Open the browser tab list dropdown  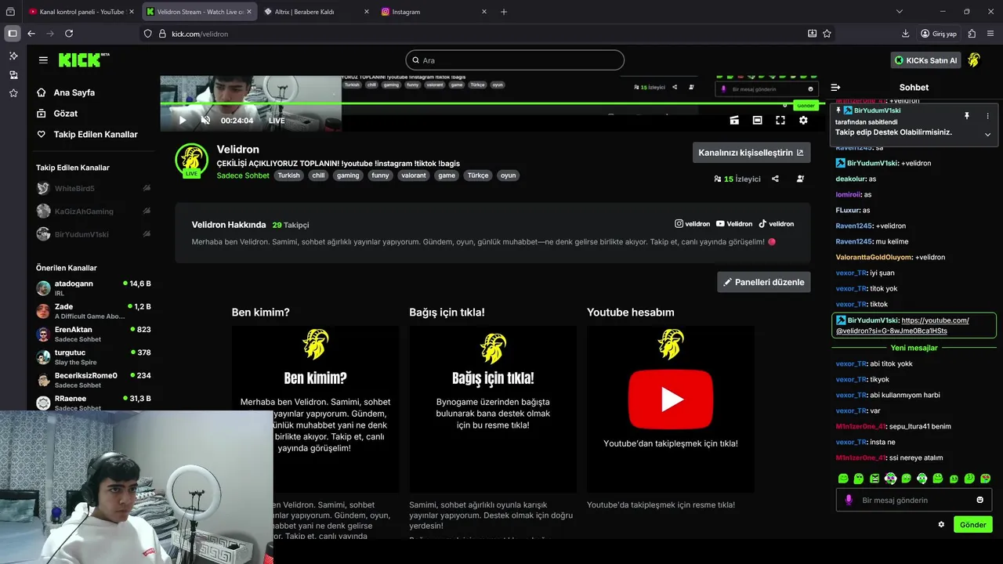[x=899, y=12]
